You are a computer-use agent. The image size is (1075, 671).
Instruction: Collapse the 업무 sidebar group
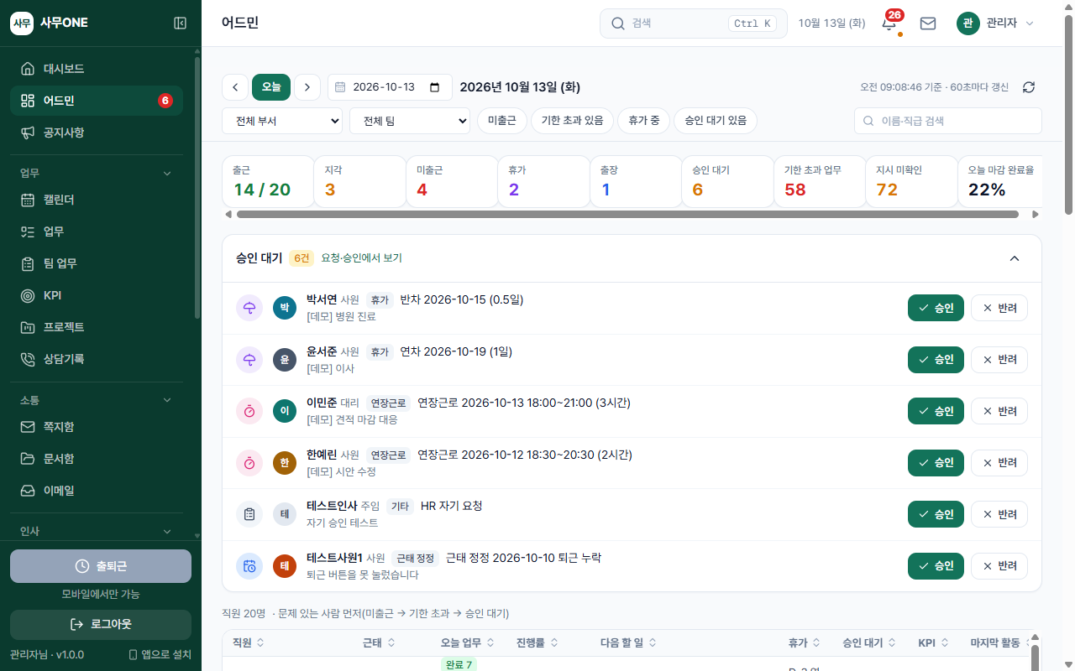[166, 173]
